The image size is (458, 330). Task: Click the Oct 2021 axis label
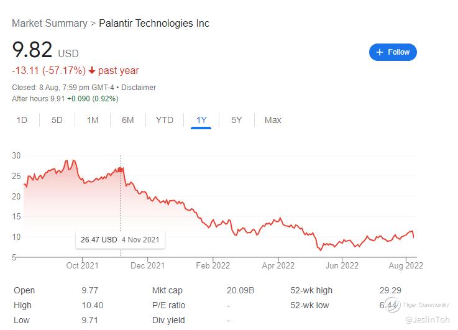coord(82,265)
